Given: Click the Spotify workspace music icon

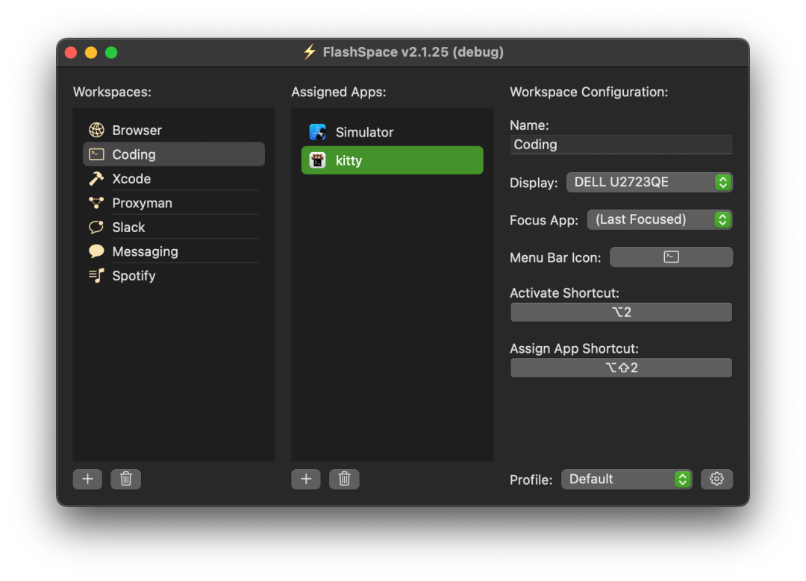Looking at the screenshot, I should (96, 275).
